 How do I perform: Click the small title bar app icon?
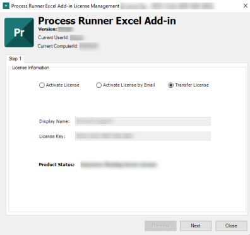[x=6, y=6]
